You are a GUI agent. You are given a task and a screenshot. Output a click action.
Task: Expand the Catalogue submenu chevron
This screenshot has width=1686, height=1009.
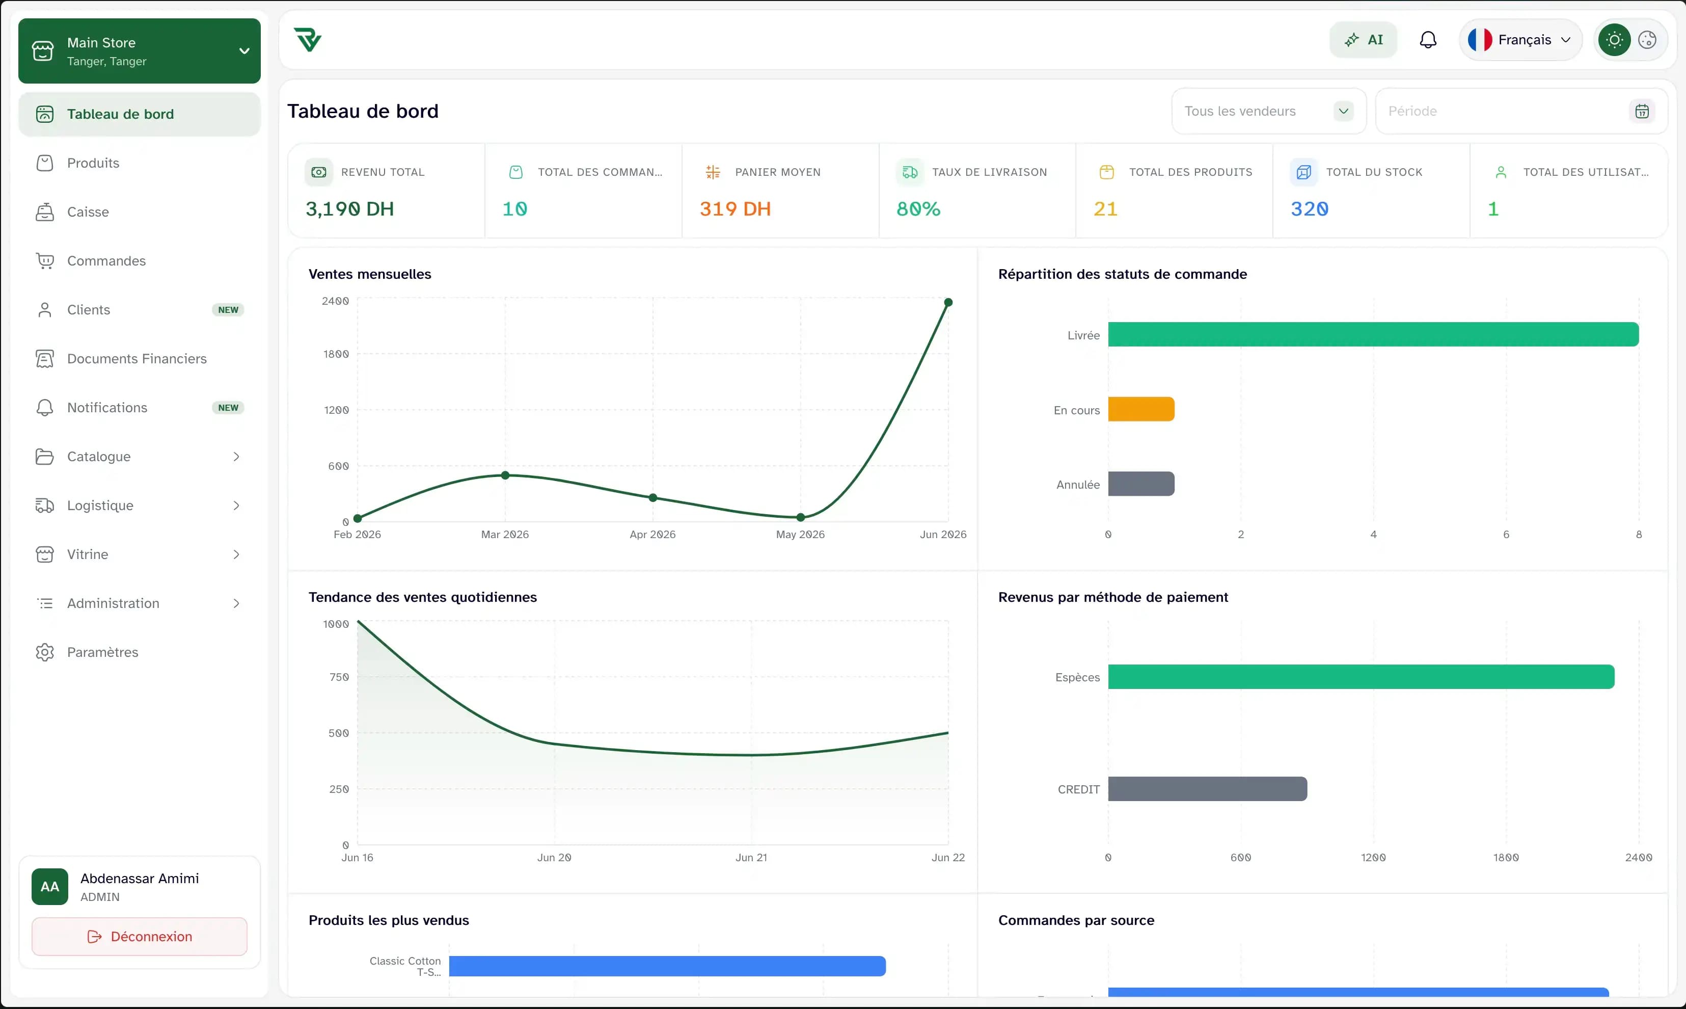pyautogui.click(x=236, y=457)
